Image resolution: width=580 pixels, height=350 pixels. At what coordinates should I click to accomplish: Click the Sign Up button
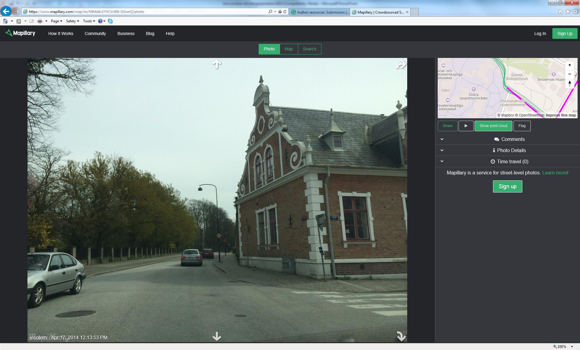(564, 33)
